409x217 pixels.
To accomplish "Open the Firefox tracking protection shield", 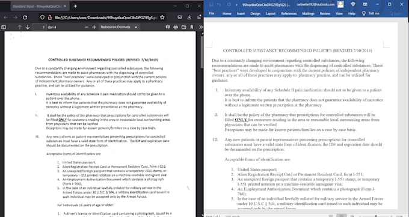I will click(x=42, y=17).
